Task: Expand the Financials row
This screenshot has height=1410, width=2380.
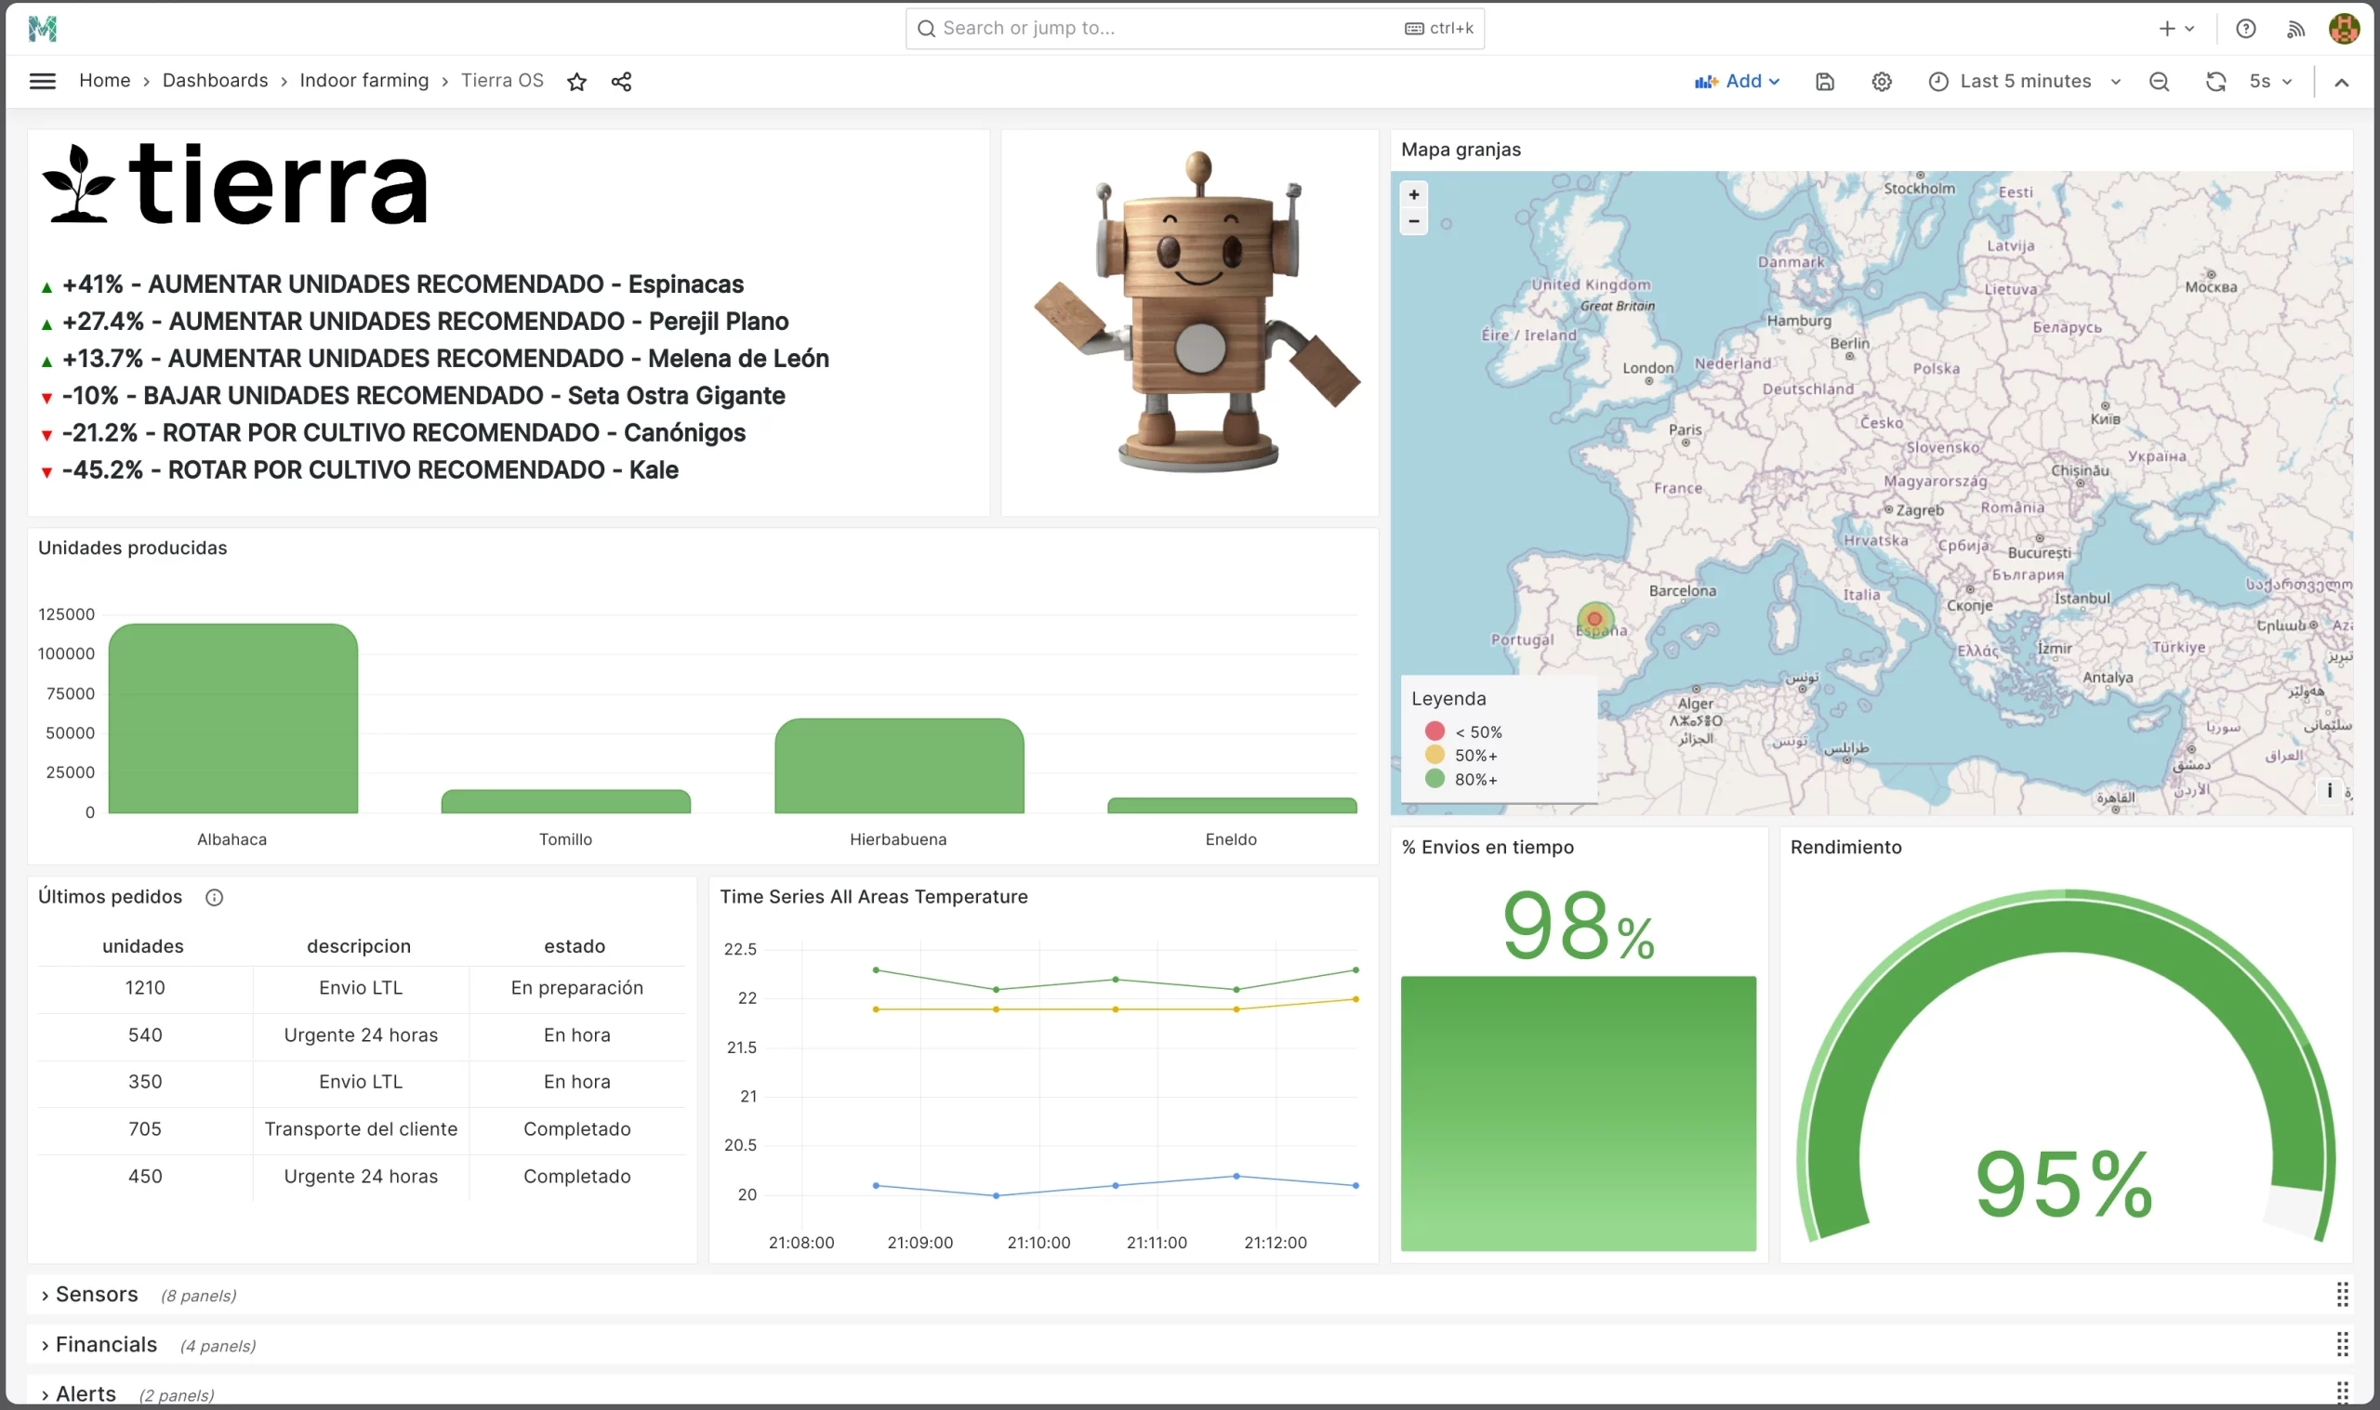Action: click(105, 1344)
